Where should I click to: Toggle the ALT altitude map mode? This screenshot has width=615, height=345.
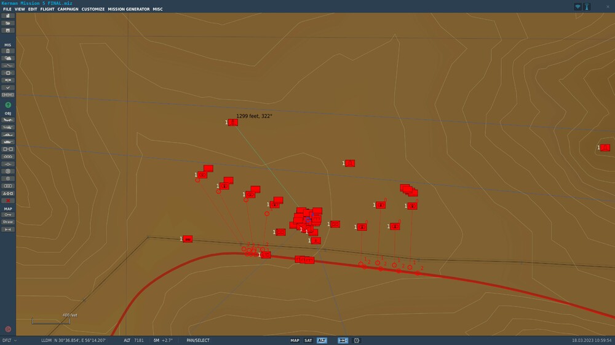322,341
